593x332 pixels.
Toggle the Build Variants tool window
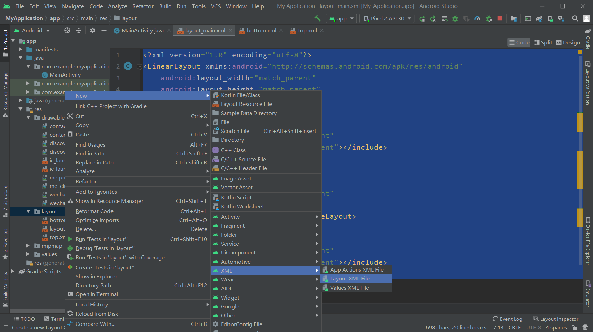tap(5, 289)
